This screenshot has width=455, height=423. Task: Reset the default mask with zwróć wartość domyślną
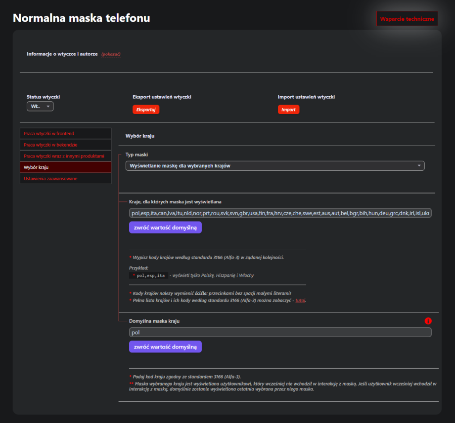(165, 347)
